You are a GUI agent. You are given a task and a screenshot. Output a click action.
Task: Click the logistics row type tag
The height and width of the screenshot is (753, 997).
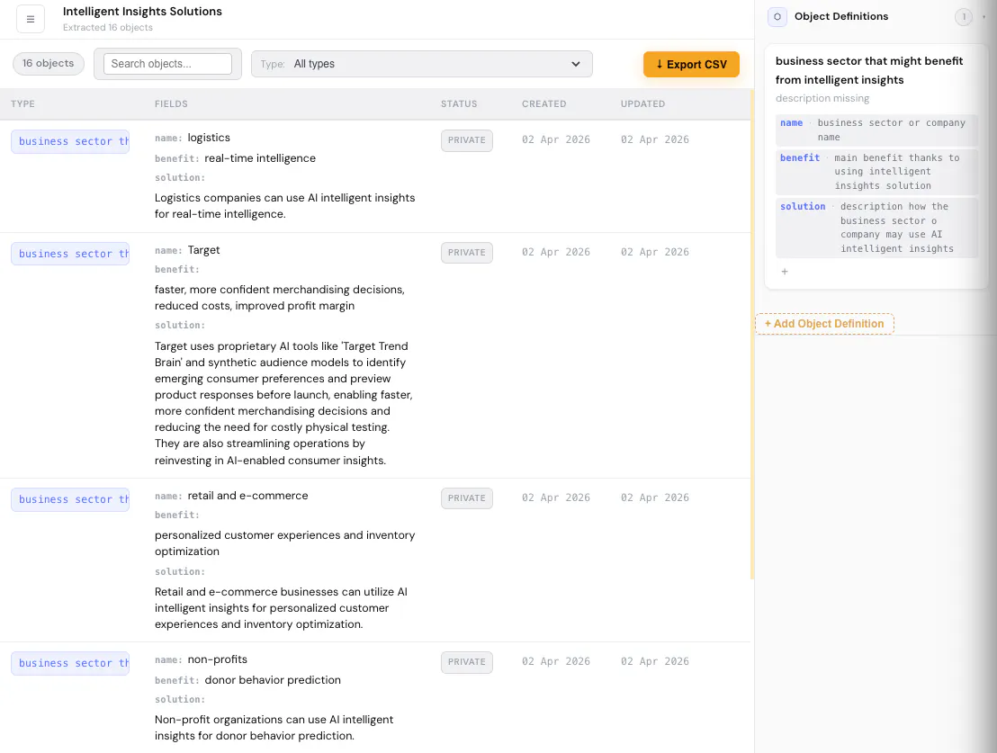[70, 141]
